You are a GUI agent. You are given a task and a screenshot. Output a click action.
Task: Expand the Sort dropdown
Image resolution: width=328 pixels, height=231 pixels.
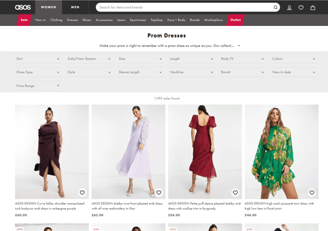click(x=38, y=58)
